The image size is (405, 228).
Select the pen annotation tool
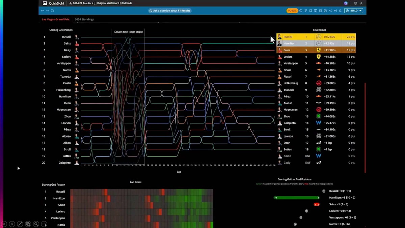click(x=20, y=224)
